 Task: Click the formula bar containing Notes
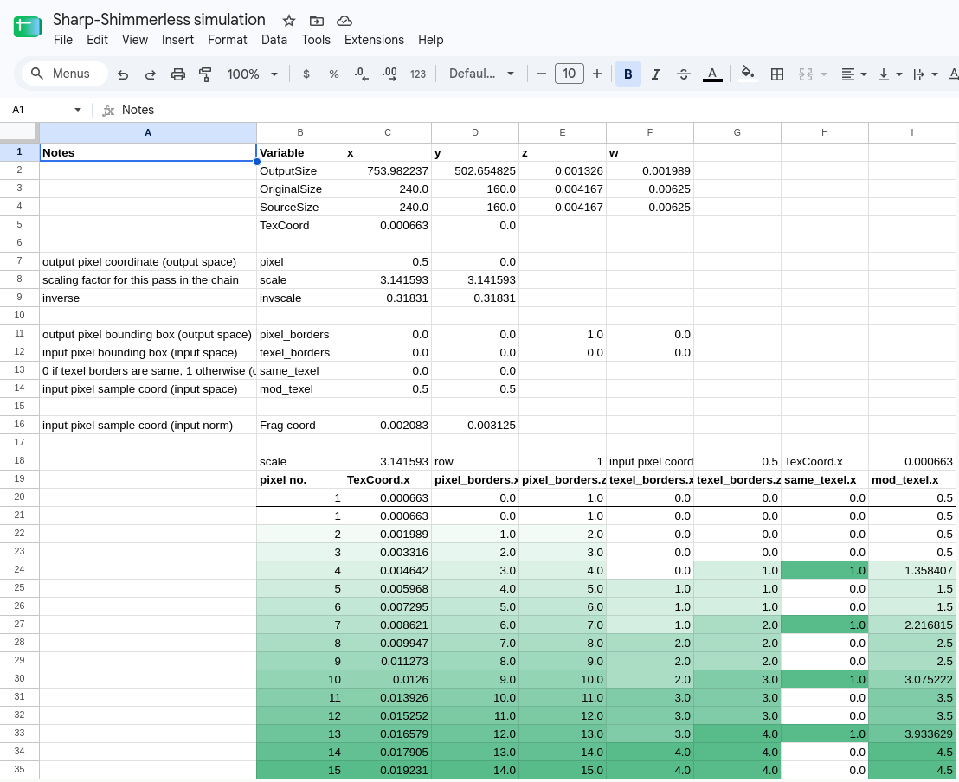tap(538, 110)
